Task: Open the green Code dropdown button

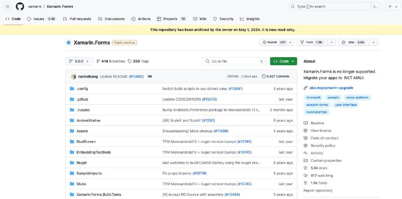Action: [283, 61]
